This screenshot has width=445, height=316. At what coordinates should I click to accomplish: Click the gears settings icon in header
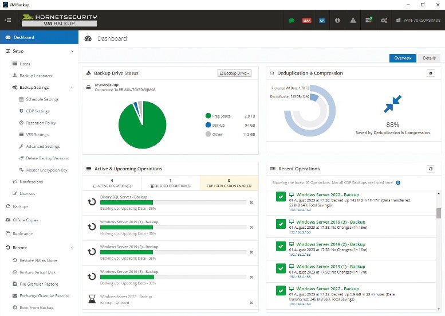click(384, 20)
